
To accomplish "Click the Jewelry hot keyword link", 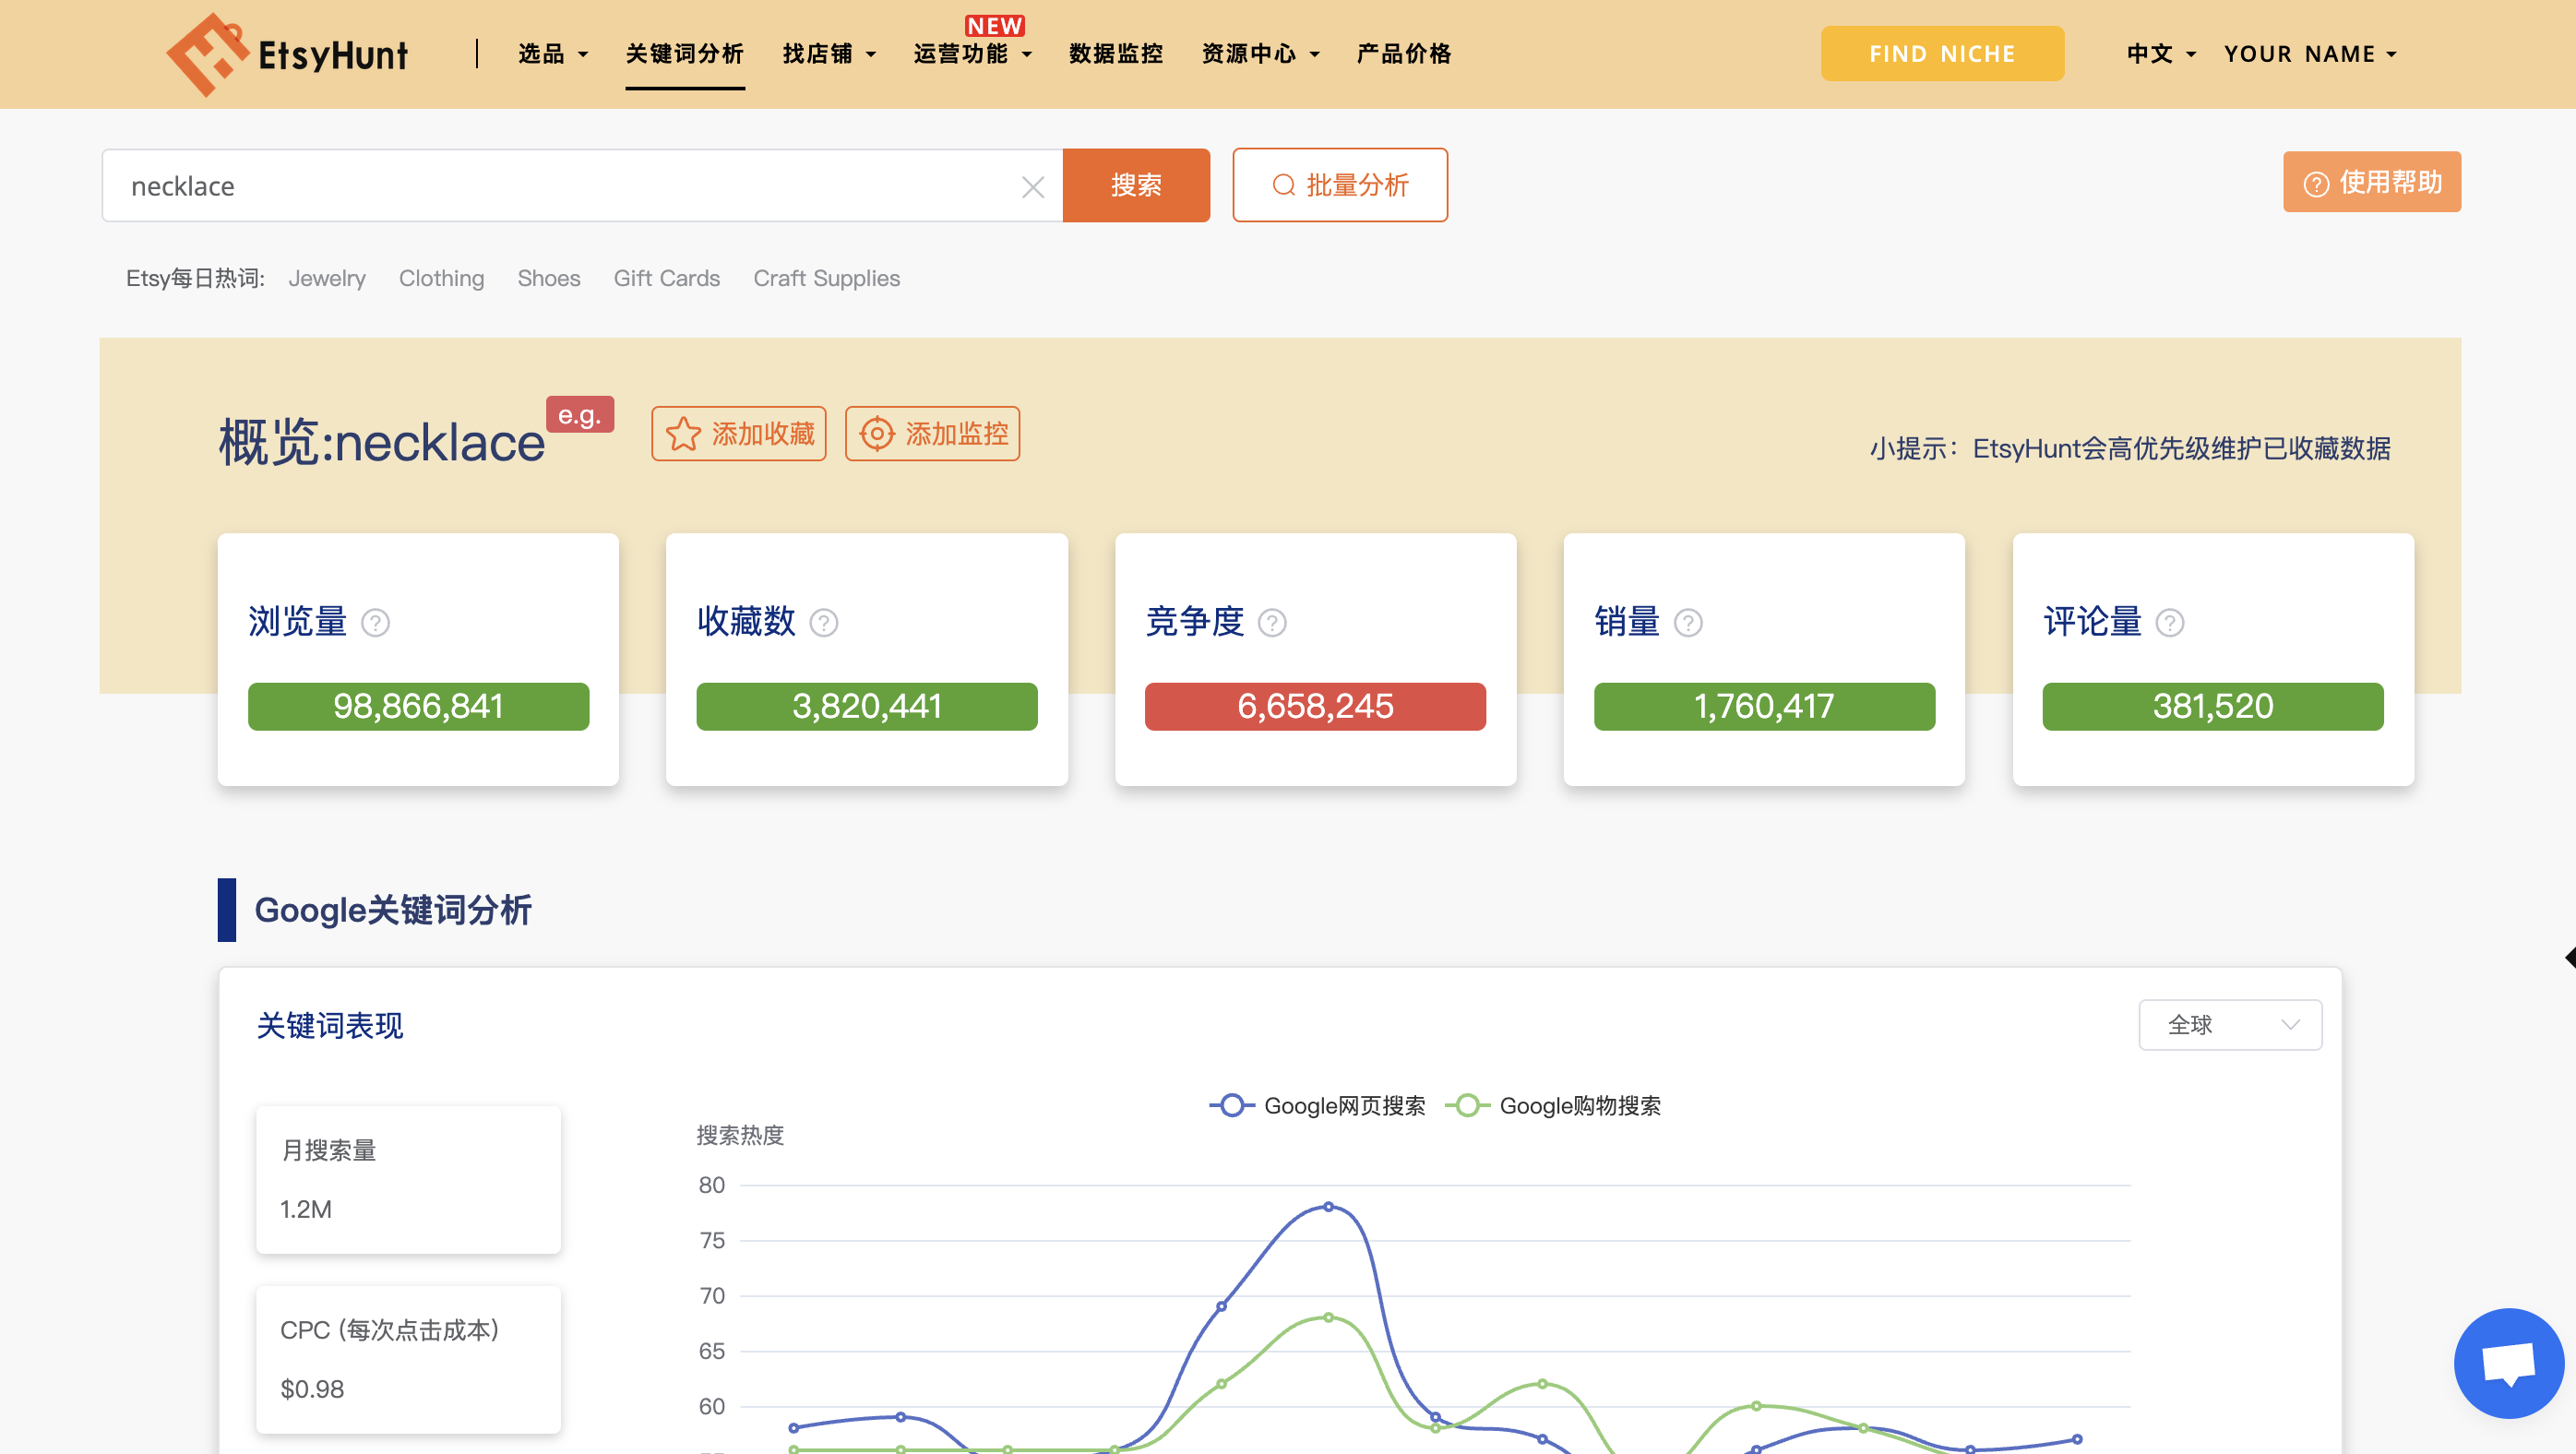I will coord(327,278).
